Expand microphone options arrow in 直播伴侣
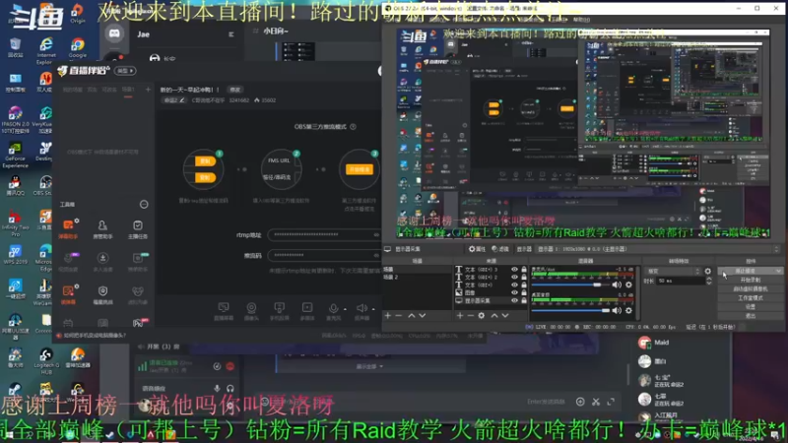 [345, 309]
